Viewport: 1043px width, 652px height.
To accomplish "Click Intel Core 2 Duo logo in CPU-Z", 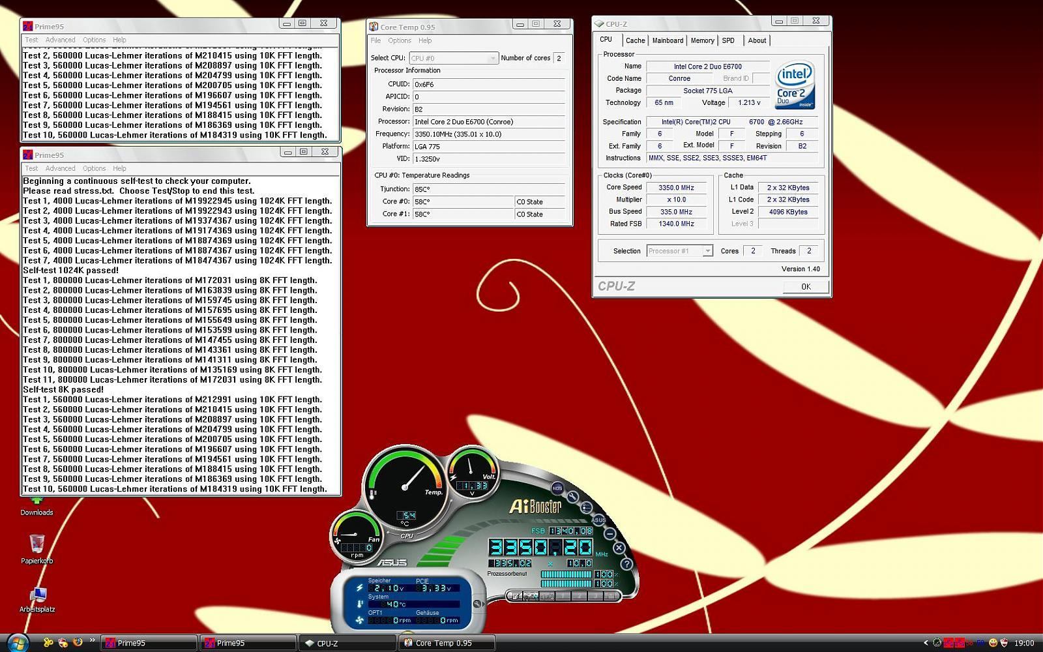I will coord(795,85).
